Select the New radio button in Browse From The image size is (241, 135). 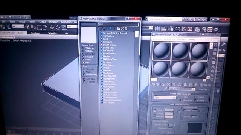pos(84,63)
